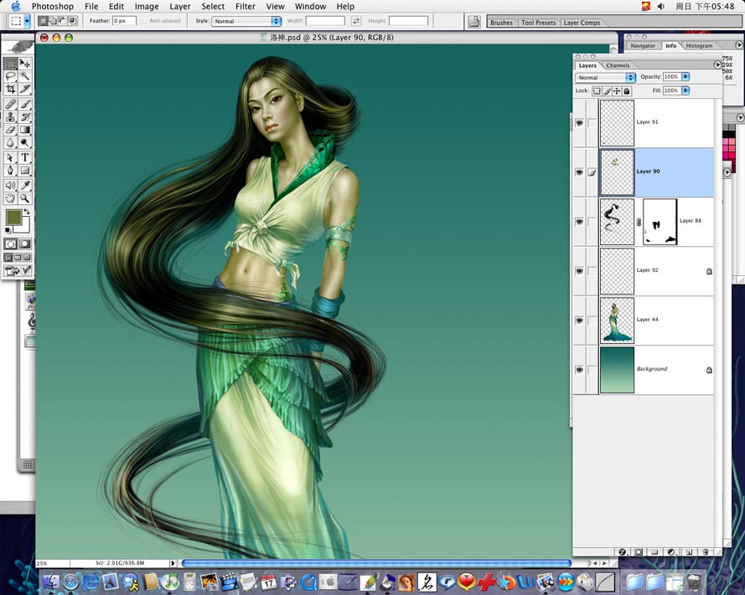This screenshot has width=745, height=595.
Task: Reset to default foreground and background colors
Action: [x=8, y=230]
